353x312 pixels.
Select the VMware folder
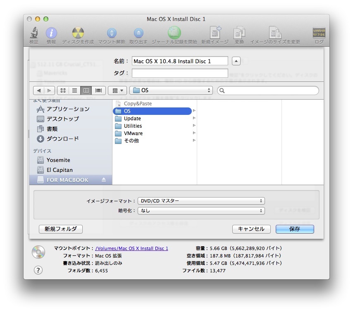[155, 133]
